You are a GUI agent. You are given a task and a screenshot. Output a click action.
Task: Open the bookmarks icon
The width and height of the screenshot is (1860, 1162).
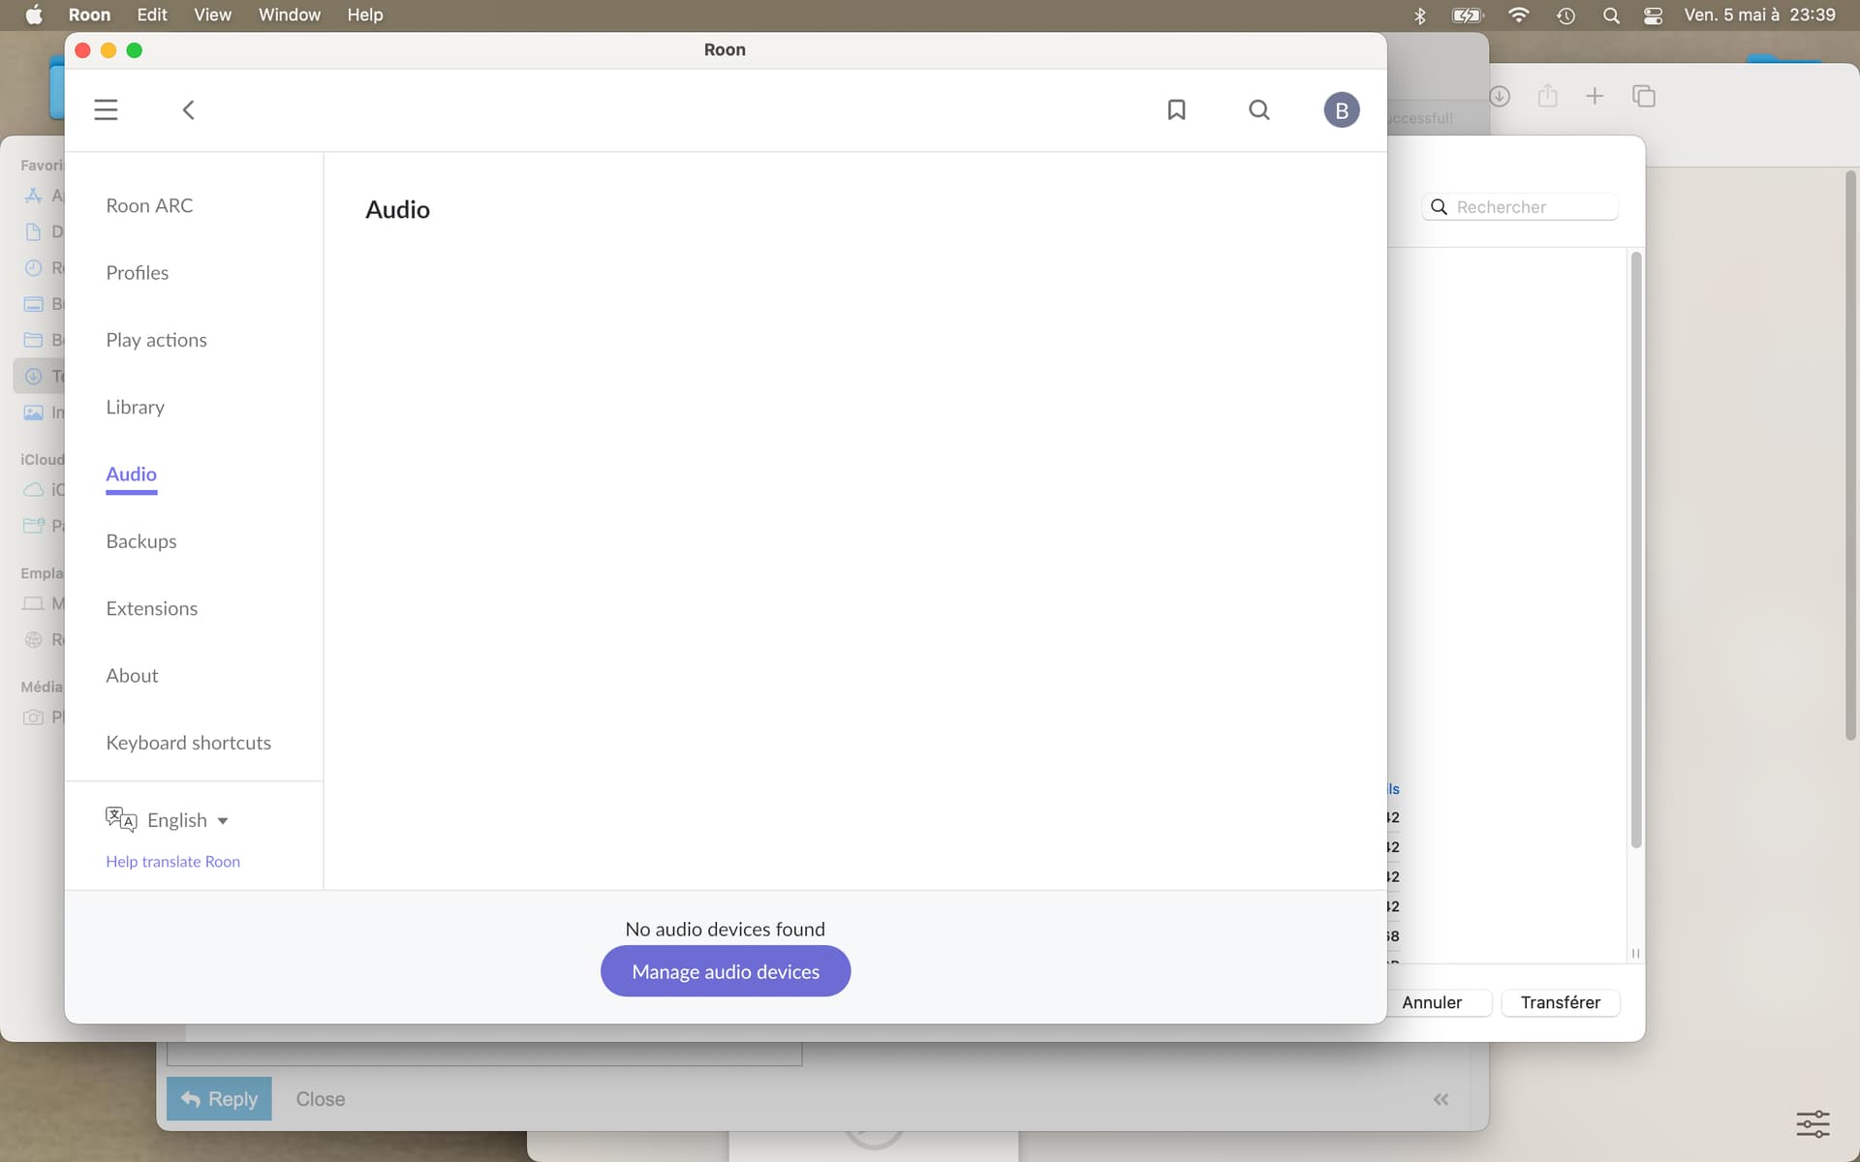tap(1176, 109)
